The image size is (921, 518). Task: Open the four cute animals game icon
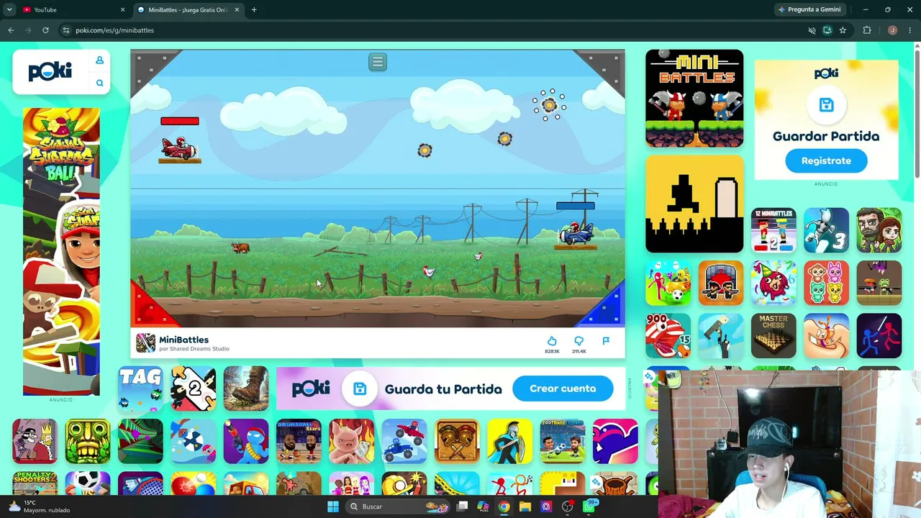(x=826, y=283)
